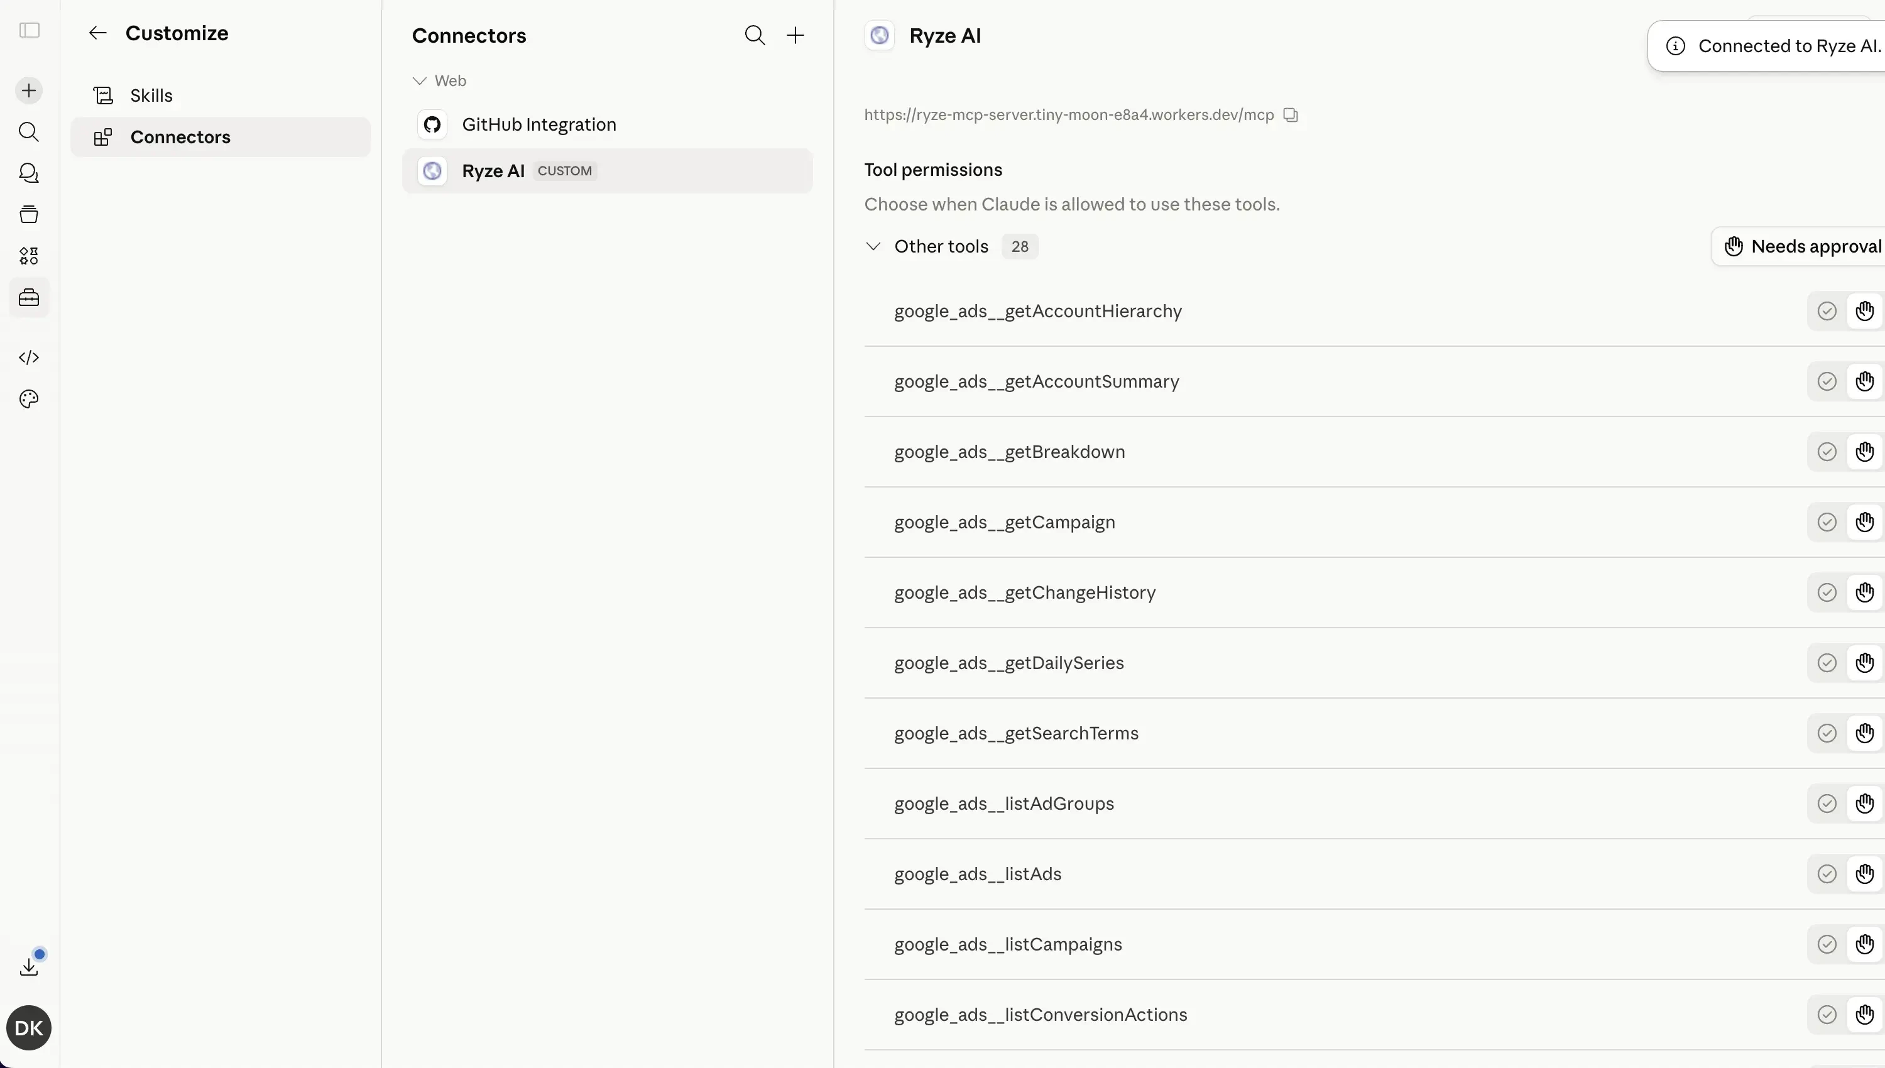Image resolution: width=1885 pixels, height=1068 pixels.
Task: Set listCampaigns to needs approval
Action: pyautogui.click(x=1864, y=945)
